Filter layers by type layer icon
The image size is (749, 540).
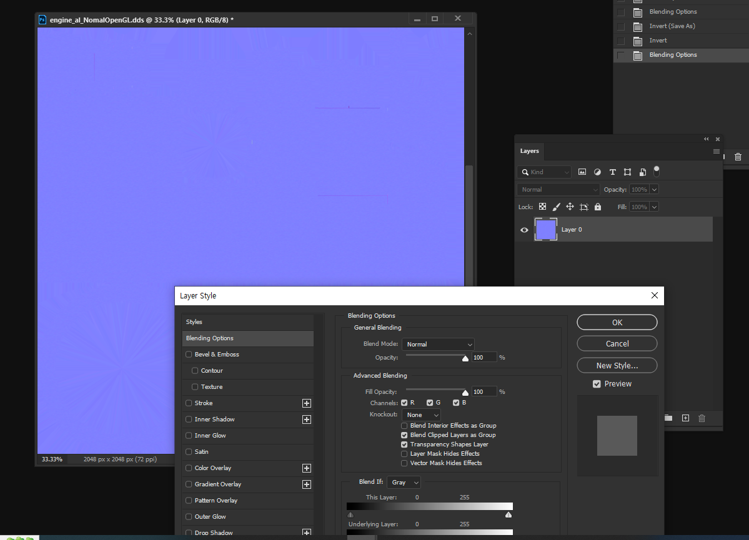pyautogui.click(x=612, y=172)
